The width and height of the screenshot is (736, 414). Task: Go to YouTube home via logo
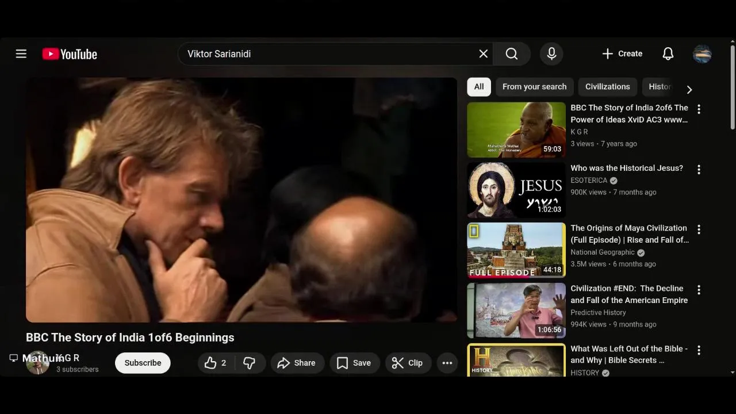click(x=70, y=54)
